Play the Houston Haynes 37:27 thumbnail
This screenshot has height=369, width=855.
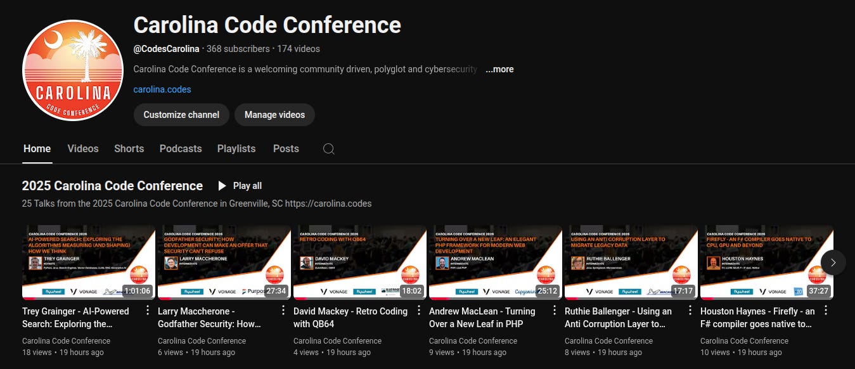(767, 262)
